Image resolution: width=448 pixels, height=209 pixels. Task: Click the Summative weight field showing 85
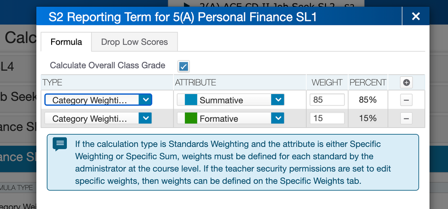tap(327, 100)
